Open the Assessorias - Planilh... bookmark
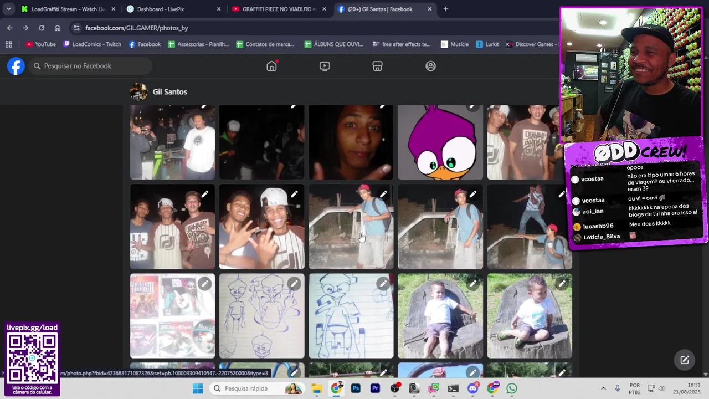This screenshot has height=399, width=709. coord(198,44)
